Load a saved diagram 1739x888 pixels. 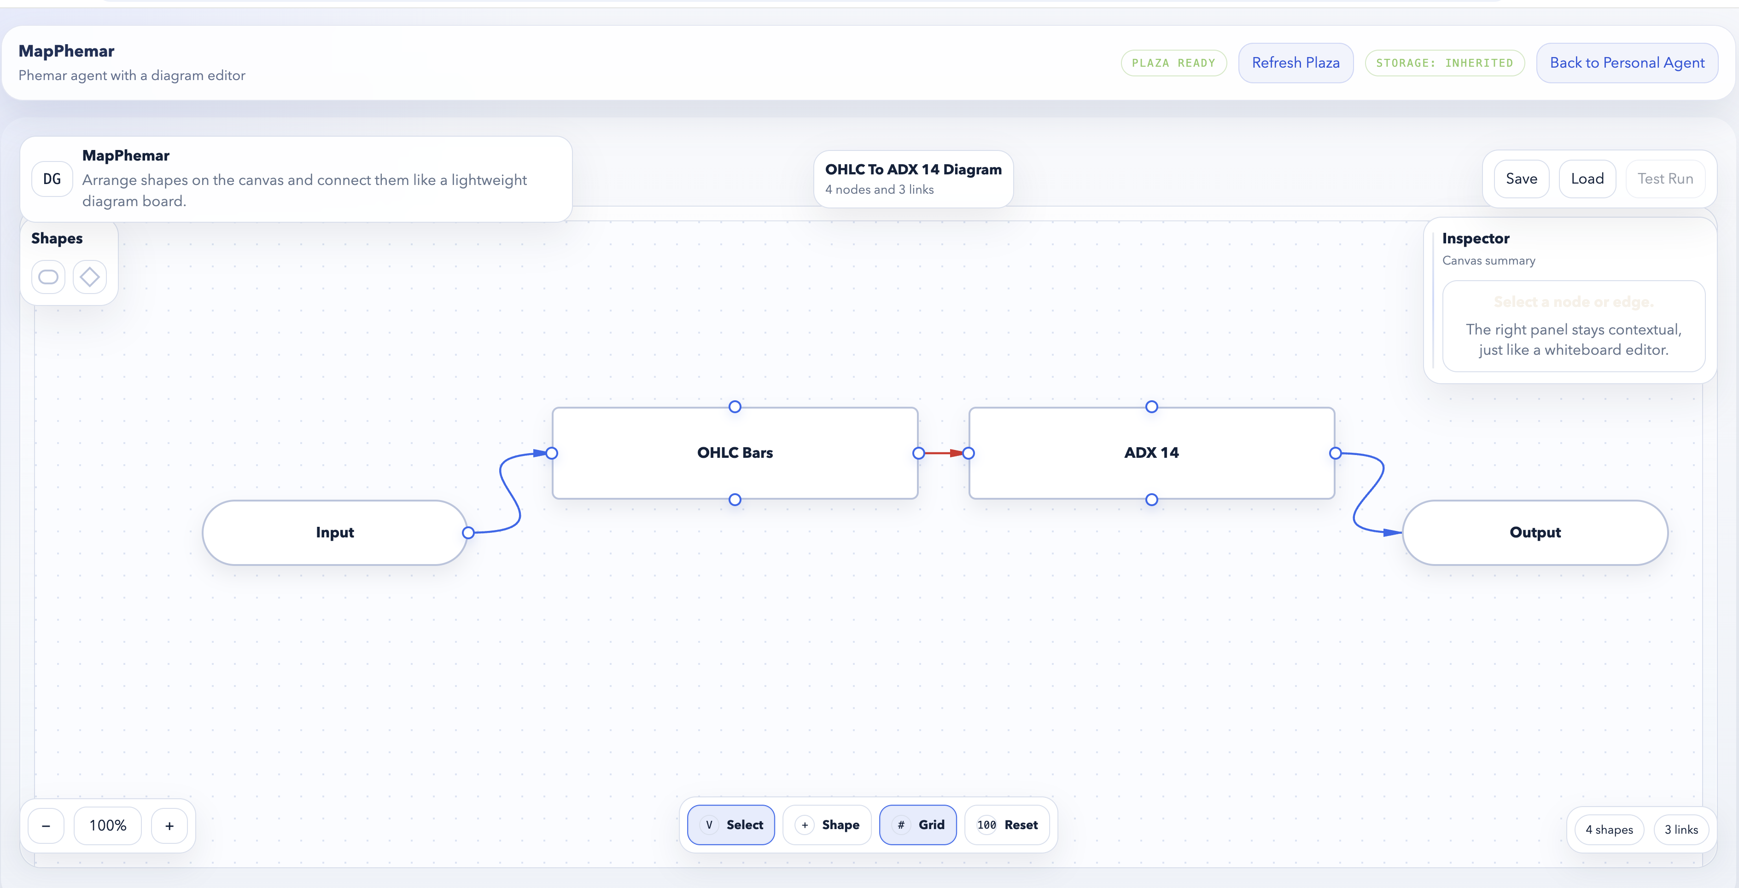1587,179
